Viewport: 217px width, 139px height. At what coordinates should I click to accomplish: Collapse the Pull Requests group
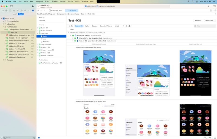(3, 27)
